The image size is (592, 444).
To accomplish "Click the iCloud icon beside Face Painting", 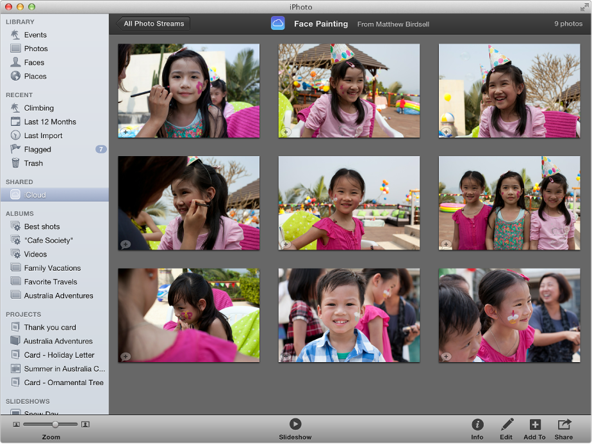I will [277, 23].
